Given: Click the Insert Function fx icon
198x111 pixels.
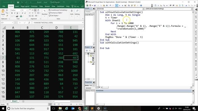Looking at the screenshot, I should 29,23.
